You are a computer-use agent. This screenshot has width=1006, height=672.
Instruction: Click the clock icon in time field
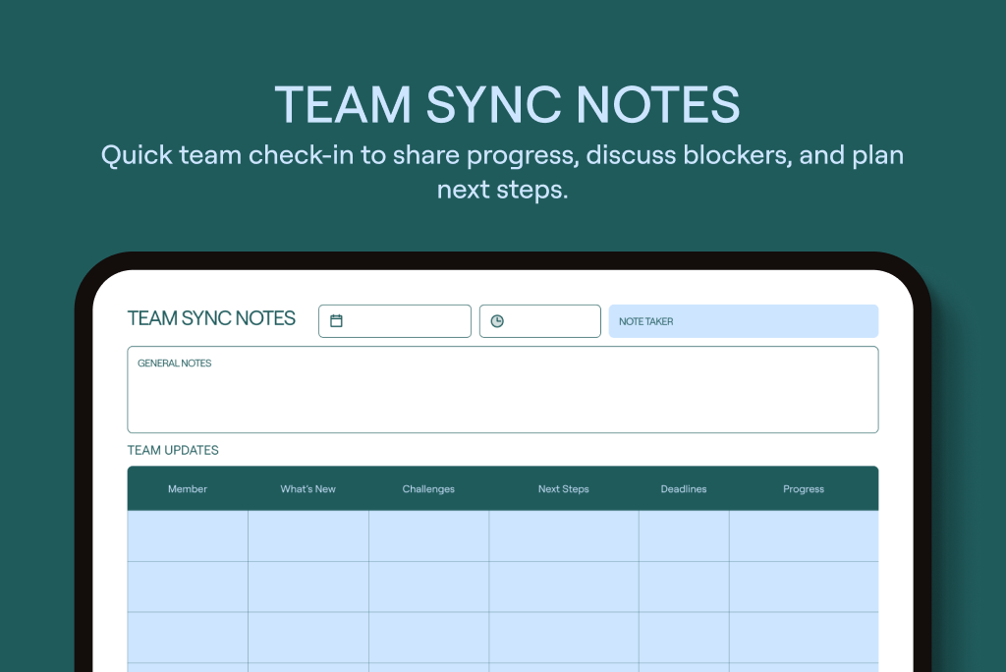pos(497,321)
